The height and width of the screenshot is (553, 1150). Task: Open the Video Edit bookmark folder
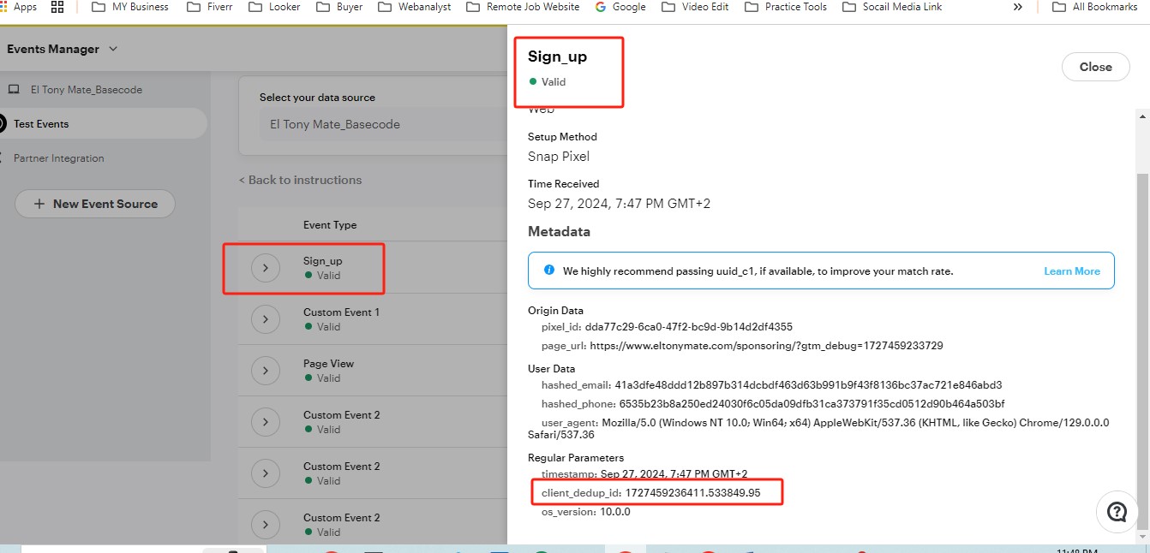pos(695,7)
